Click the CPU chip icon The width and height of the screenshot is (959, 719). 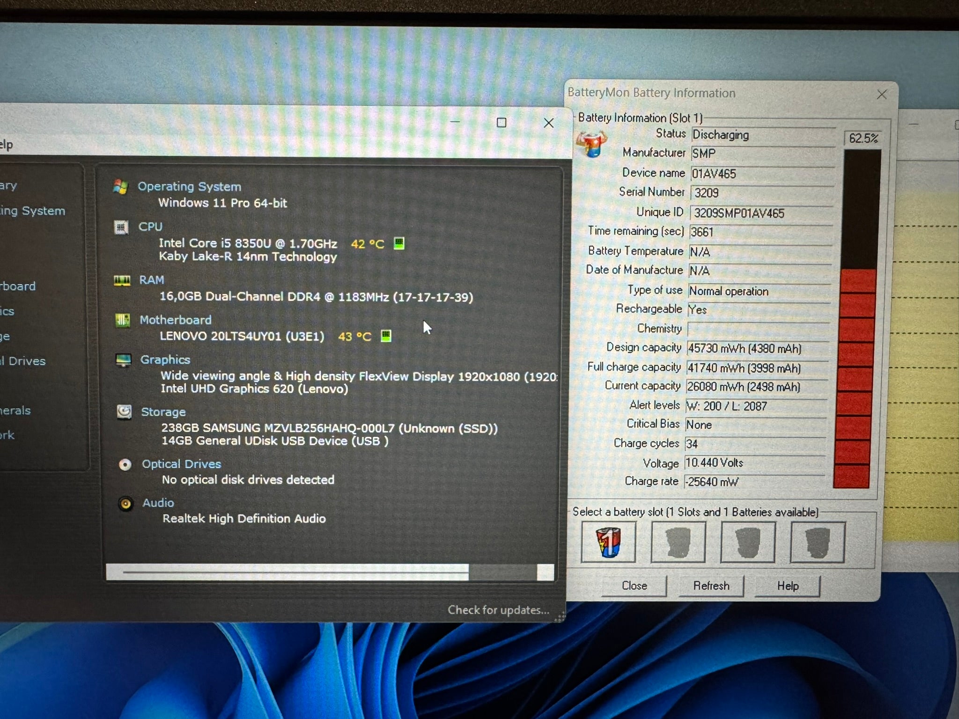click(121, 227)
